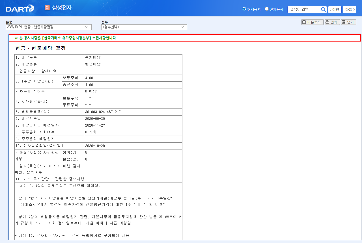Click the 불참(명) label
The width and height of the screenshot is (362, 243).
pos(71,159)
